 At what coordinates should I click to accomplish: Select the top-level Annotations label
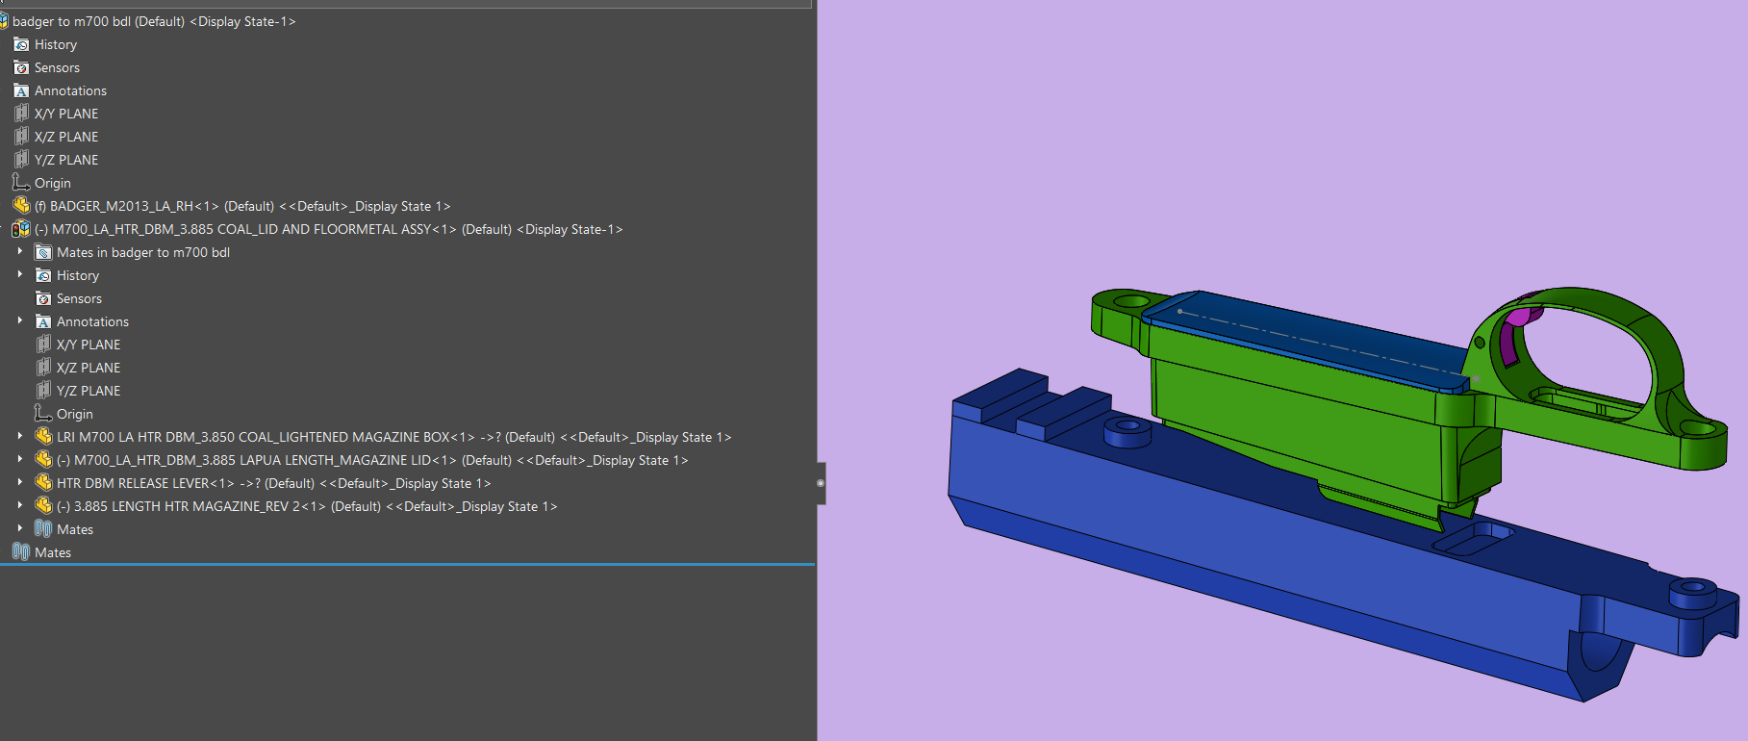(70, 90)
